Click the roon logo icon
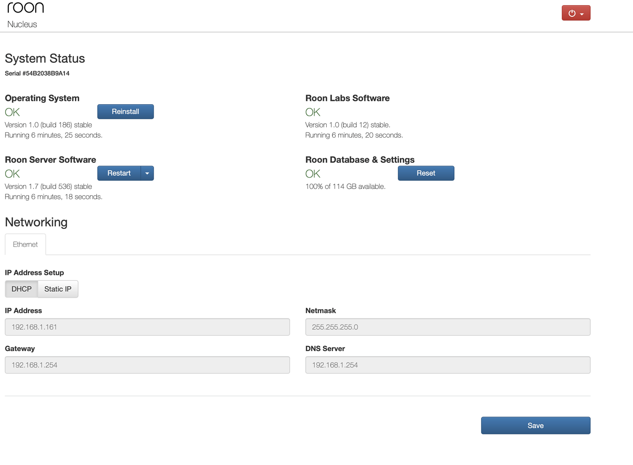 coord(26,7)
